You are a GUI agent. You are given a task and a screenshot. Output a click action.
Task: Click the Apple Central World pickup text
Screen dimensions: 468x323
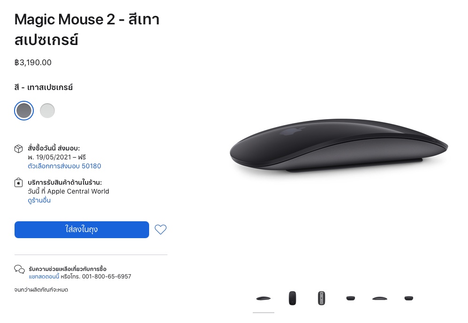tap(78, 191)
